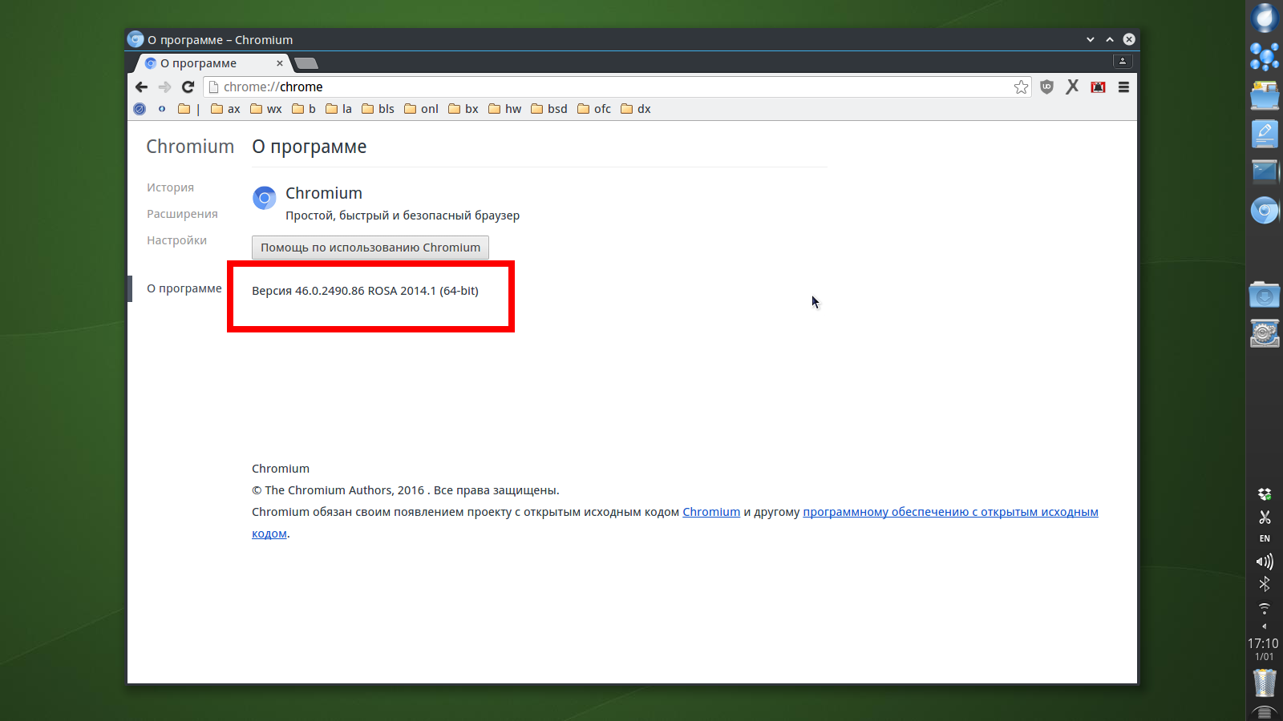Image resolution: width=1283 pixels, height=721 pixels.
Task: Click the red extension icon in the toolbar
Action: tap(1098, 87)
